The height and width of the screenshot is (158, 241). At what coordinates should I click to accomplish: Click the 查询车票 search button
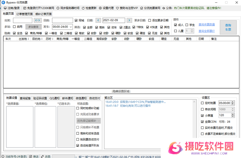228,27
